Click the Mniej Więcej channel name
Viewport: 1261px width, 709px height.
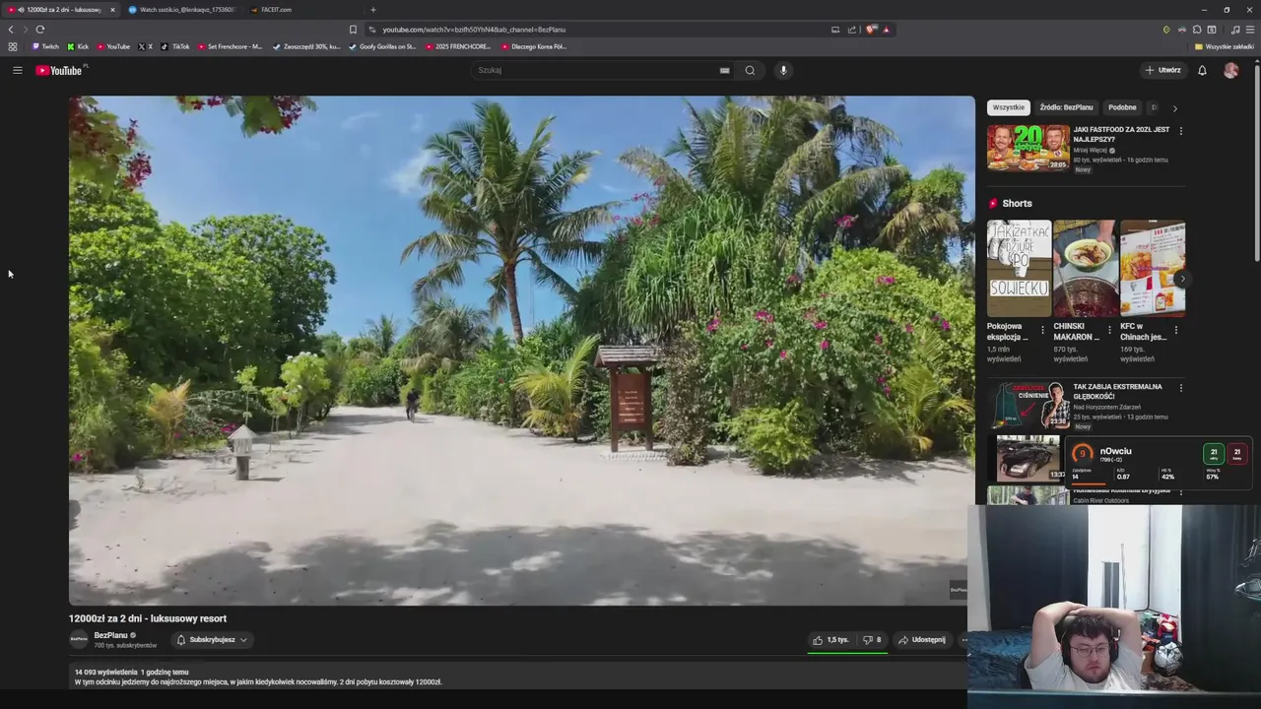[x=1091, y=151]
